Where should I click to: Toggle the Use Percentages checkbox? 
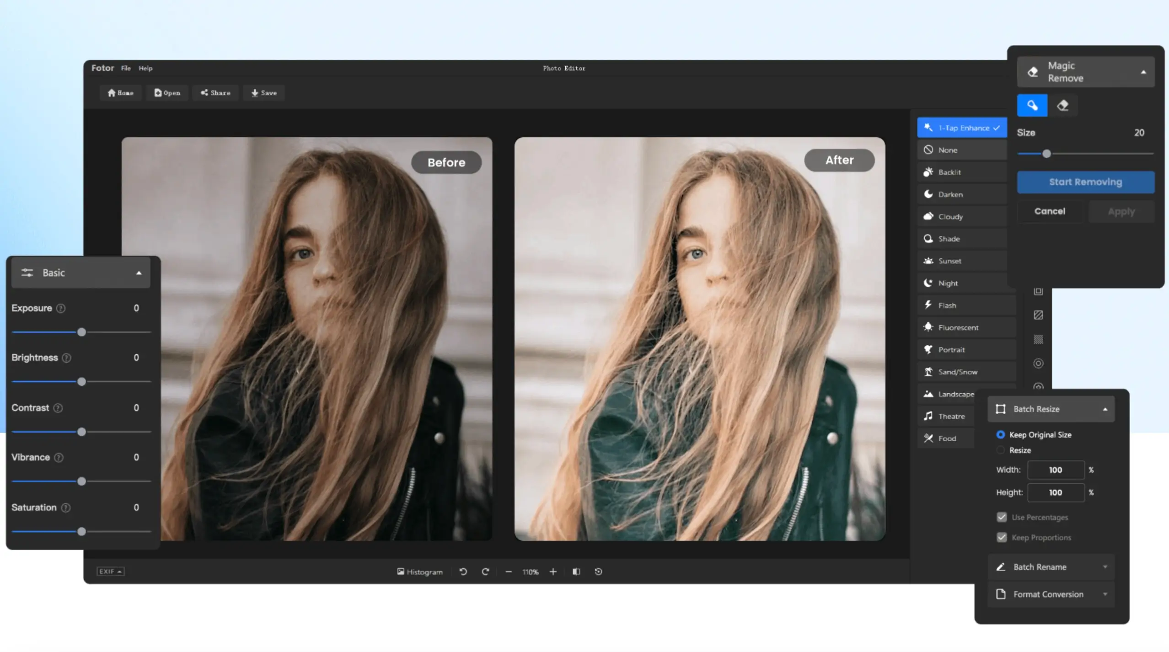1002,517
